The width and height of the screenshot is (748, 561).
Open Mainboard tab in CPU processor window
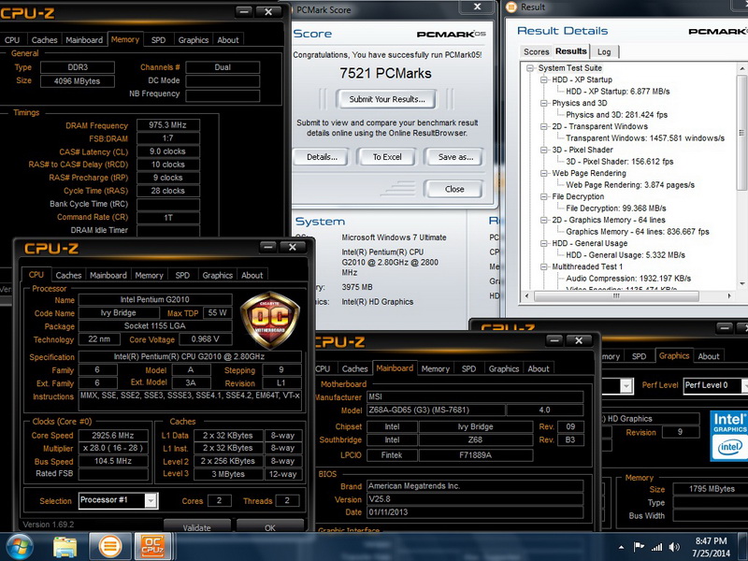108,275
